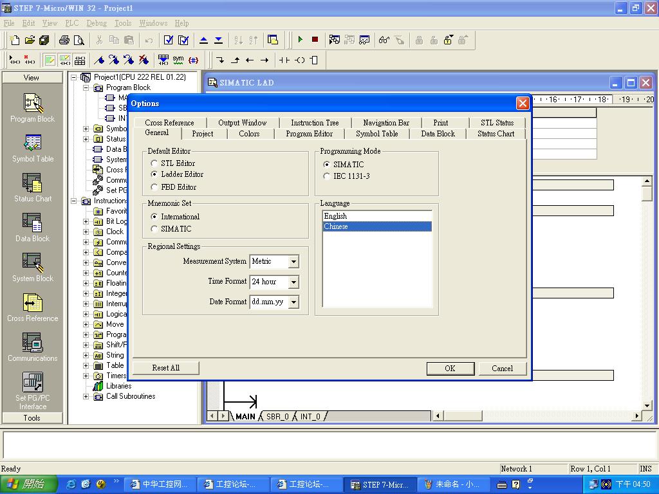Click the Cancel button
This screenshot has height=494, width=659.
(502, 369)
